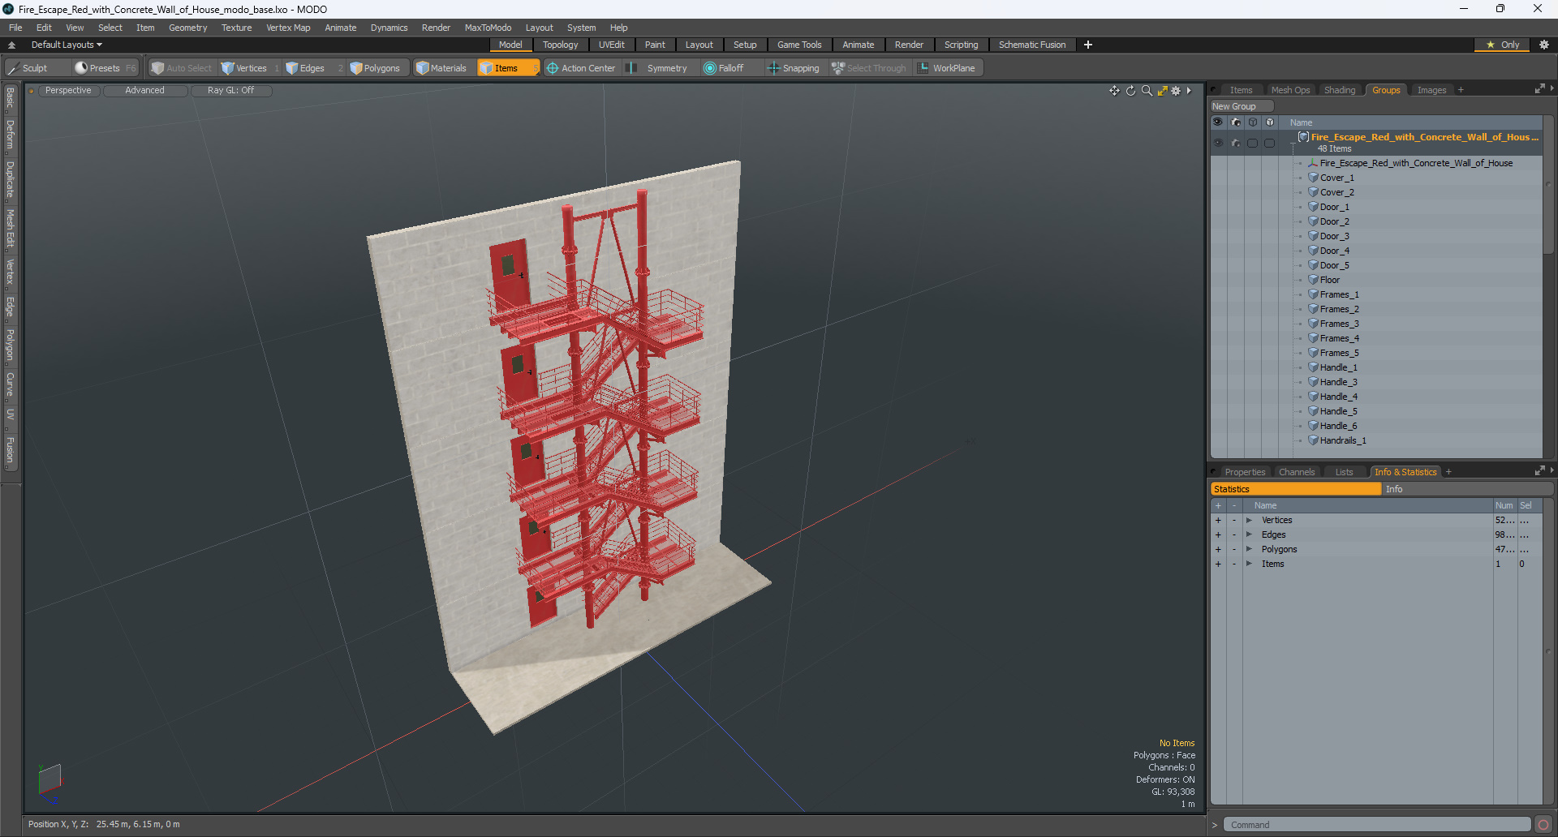Open the Action Center menu
This screenshot has height=837, width=1558.
[x=581, y=68]
